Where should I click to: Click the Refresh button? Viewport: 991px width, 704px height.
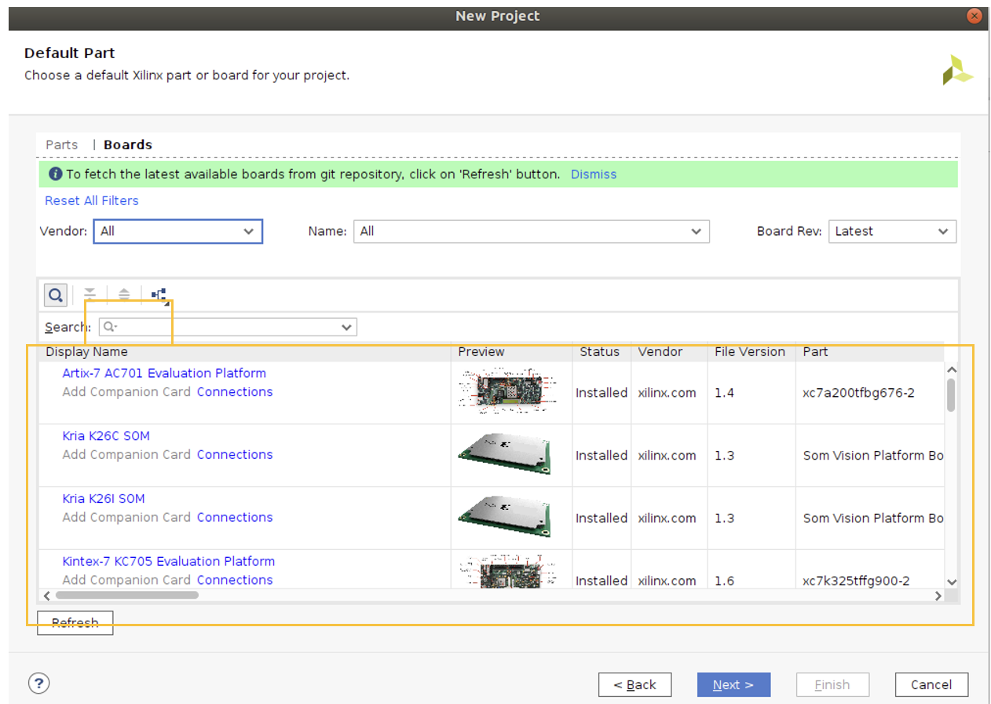75,623
